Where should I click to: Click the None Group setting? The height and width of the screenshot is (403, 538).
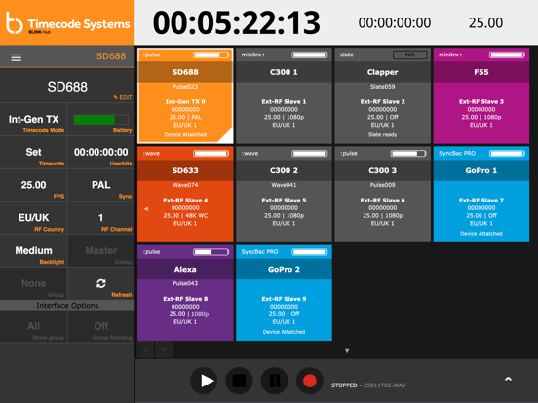pos(33,283)
